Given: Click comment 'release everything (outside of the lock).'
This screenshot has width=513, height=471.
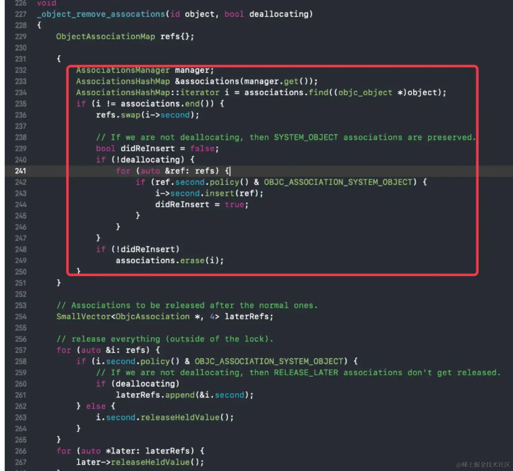Looking at the screenshot, I should pyautogui.click(x=165, y=339).
